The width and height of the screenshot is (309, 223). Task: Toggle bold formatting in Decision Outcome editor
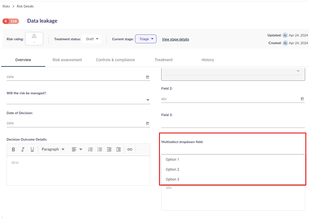(14, 149)
